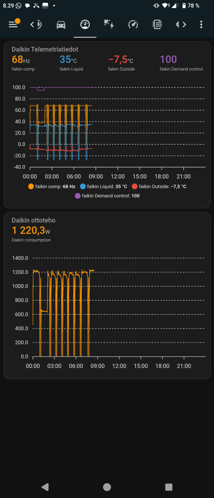The height and width of the screenshot is (498, 214).
Task: Switch to the car dashboard tab
Action: point(61,24)
